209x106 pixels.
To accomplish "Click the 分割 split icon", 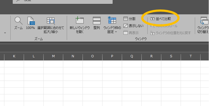I will [x=129, y=19].
